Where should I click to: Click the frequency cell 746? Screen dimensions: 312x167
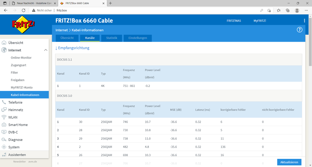coord(125,122)
